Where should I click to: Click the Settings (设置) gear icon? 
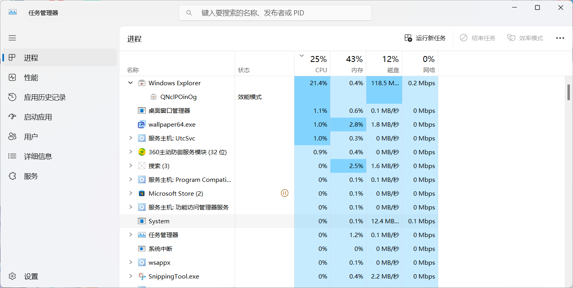(x=12, y=276)
